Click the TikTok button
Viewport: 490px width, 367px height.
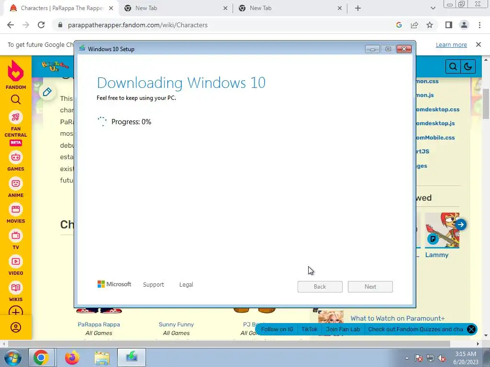coord(310,329)
